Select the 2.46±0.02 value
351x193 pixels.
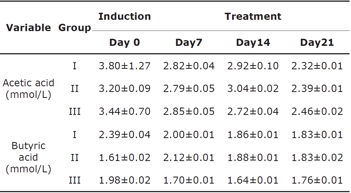317,111
